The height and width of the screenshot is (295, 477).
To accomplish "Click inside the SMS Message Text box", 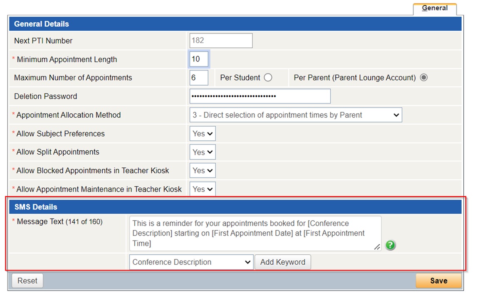I will 255,233.
